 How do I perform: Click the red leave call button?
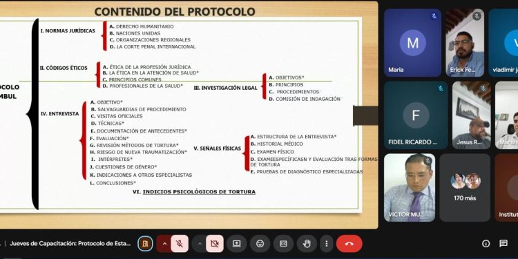349,244
